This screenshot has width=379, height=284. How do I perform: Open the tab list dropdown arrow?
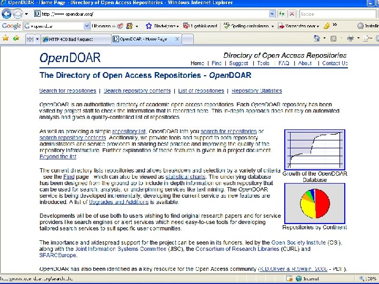tap(37, 39)
